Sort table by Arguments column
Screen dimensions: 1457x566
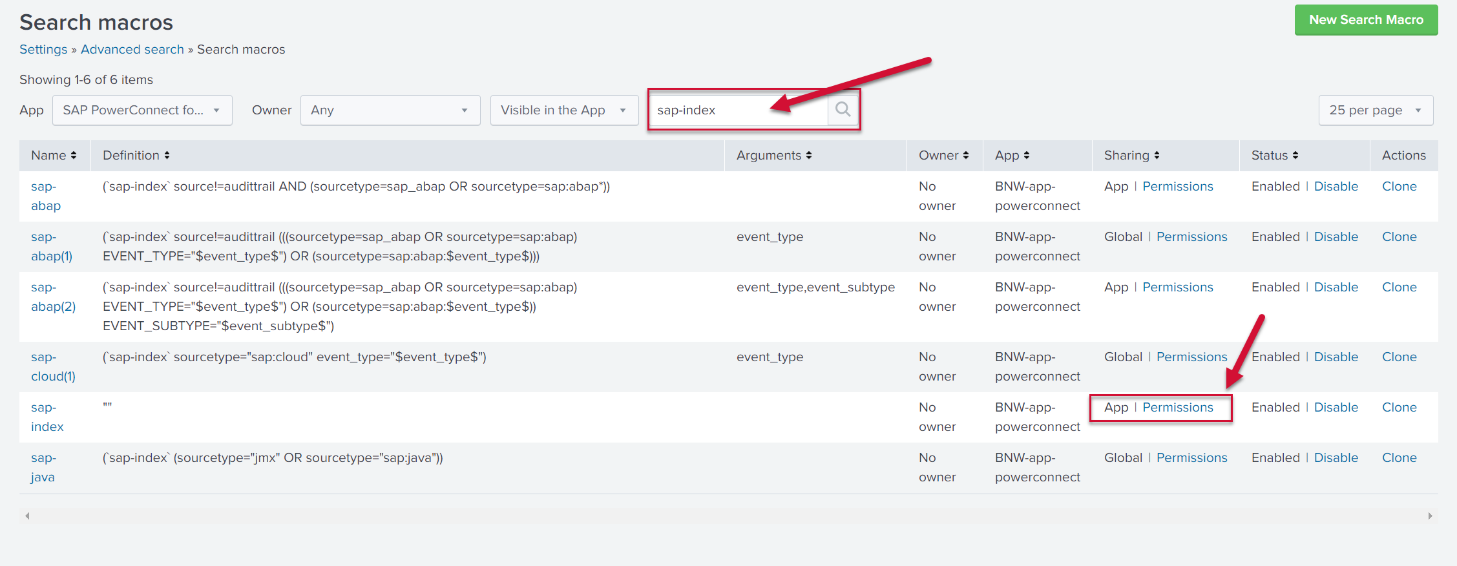[773, 156]
